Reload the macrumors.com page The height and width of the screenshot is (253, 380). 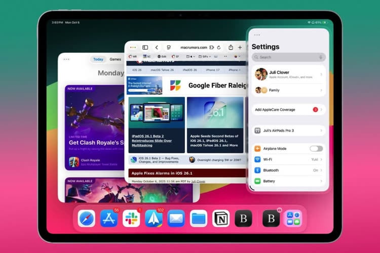(x=218, y=47)
